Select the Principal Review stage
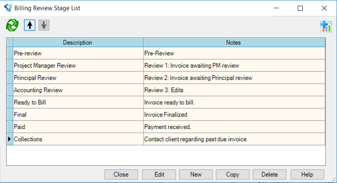 click(x=166, y=78)
